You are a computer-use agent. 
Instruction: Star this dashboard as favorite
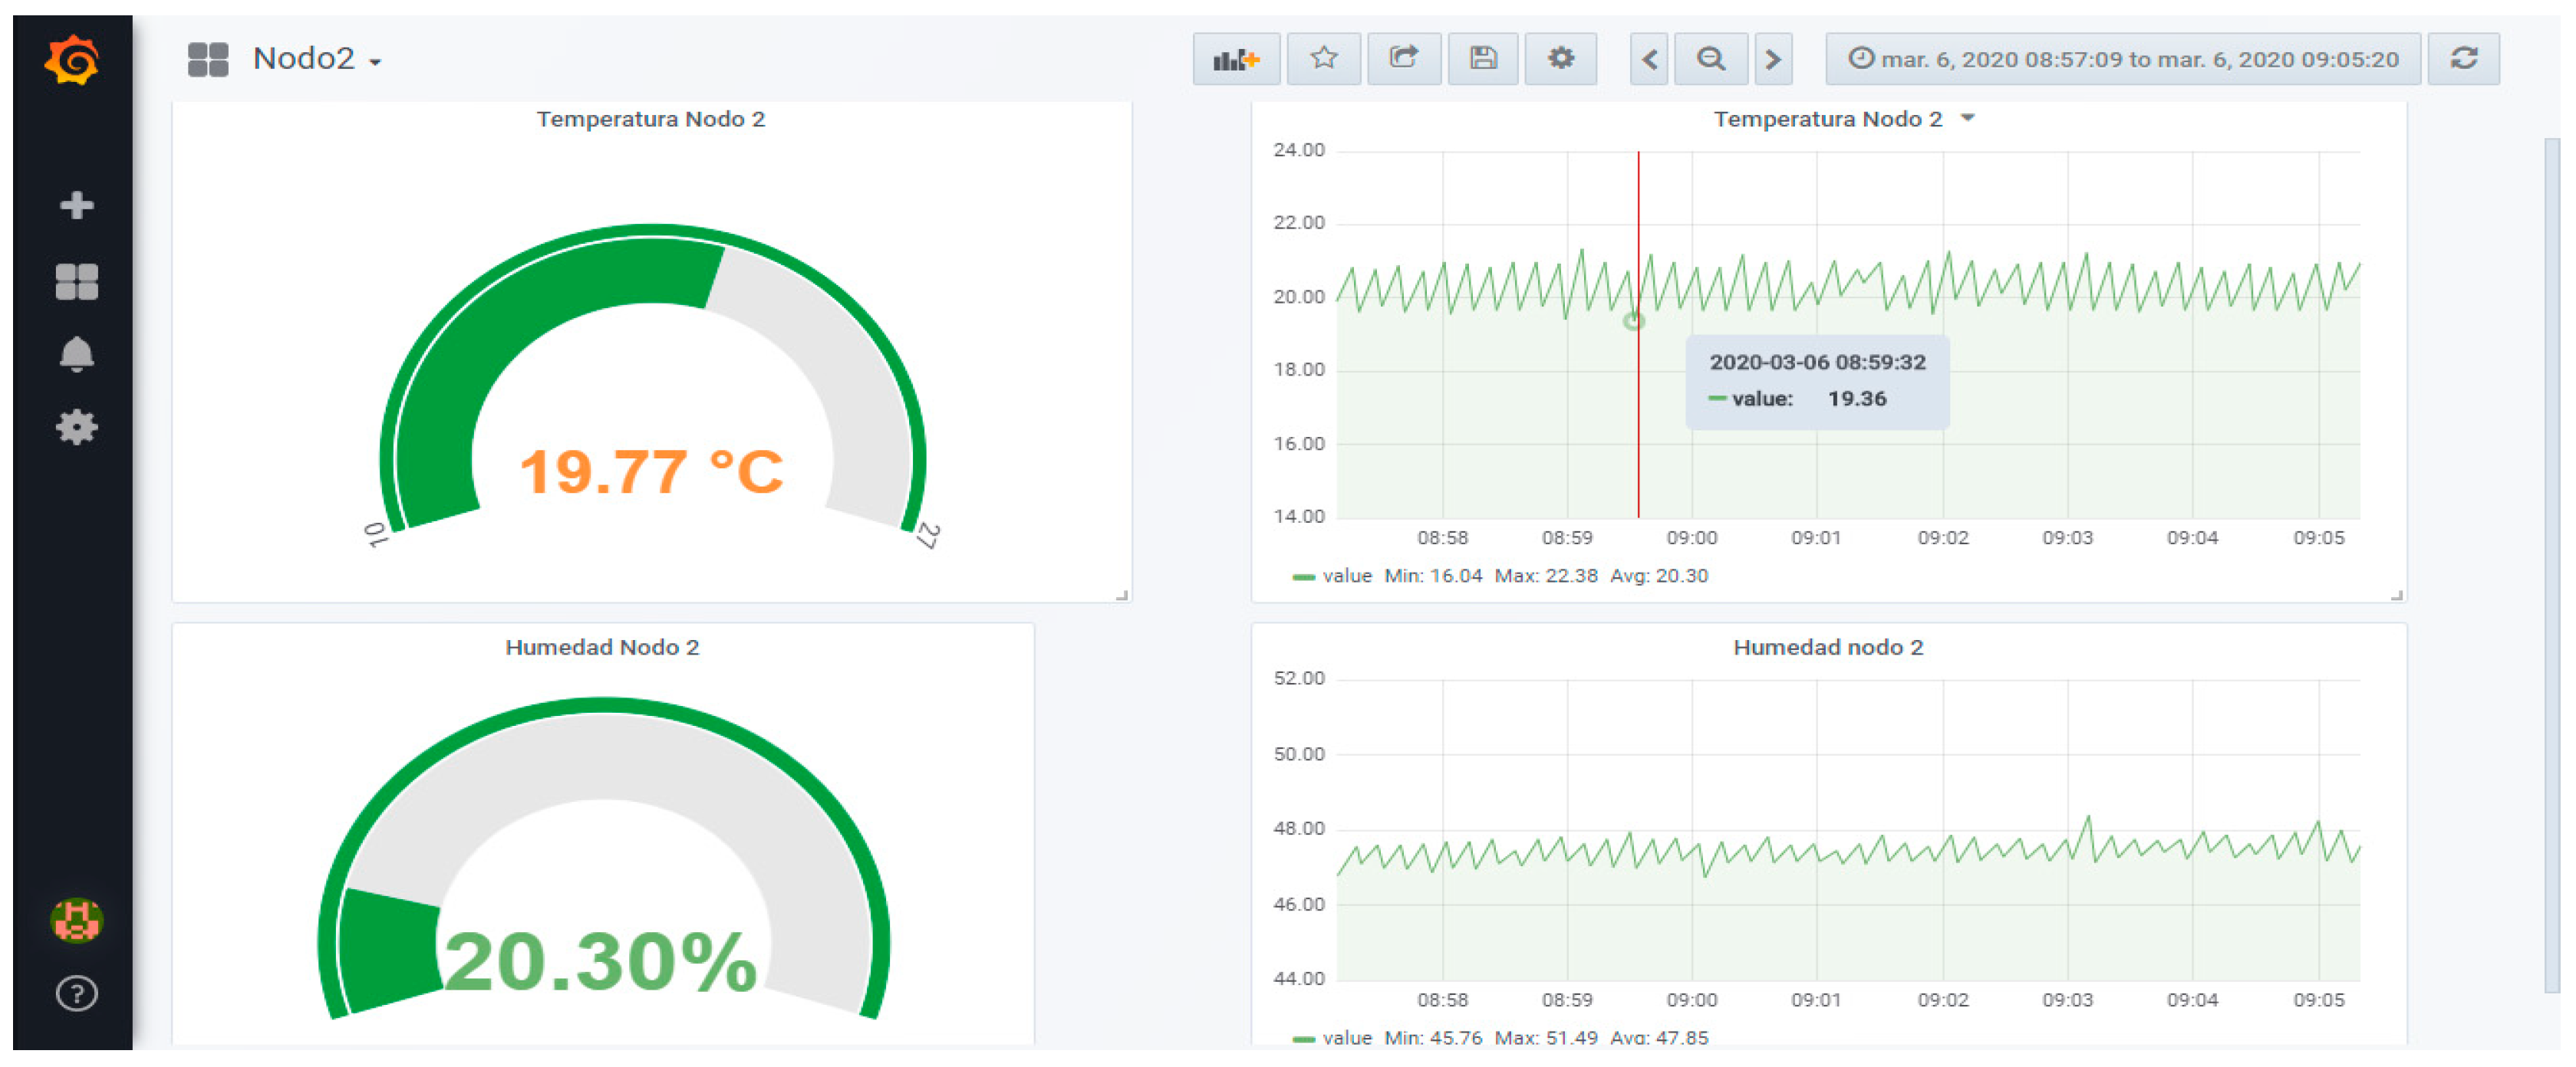pos(1323,59)
